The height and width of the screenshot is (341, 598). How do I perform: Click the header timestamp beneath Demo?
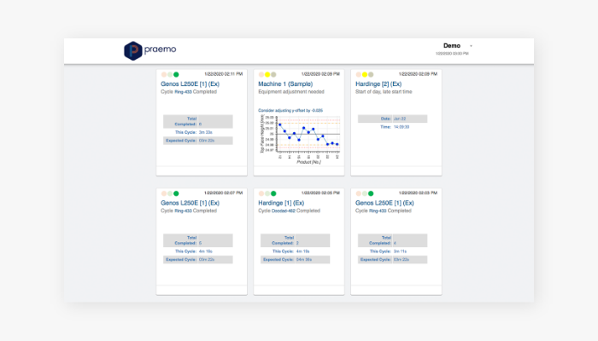point(452,54)
